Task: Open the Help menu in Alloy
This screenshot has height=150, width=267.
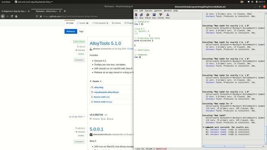Action: (176, 11)
